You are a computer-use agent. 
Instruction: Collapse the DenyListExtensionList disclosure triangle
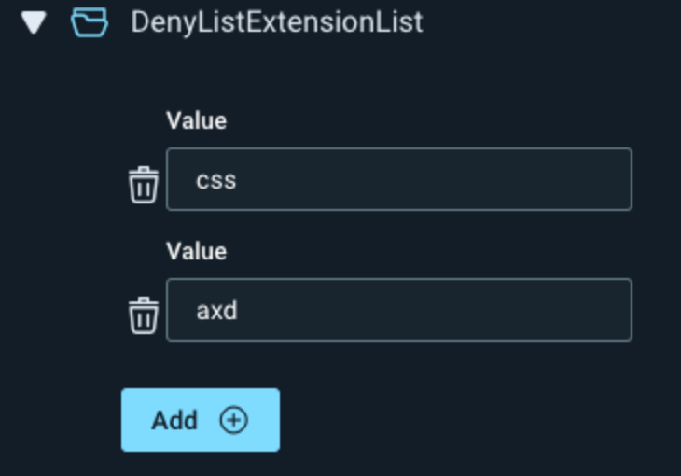[35, 22]
